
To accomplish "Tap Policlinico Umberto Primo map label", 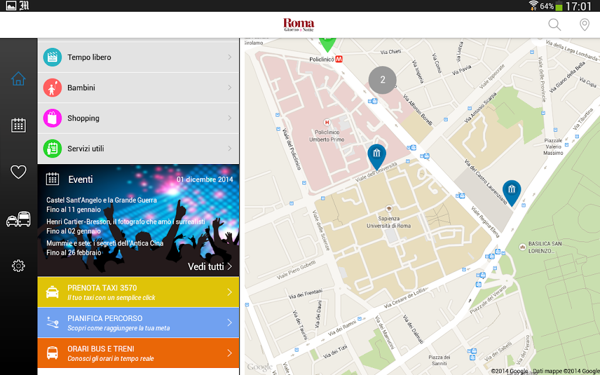I will [327, 136].
